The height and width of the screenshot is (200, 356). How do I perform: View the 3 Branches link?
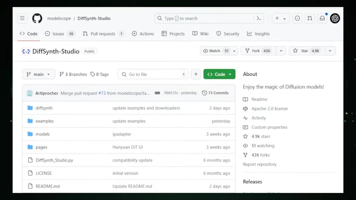[73, 74]
